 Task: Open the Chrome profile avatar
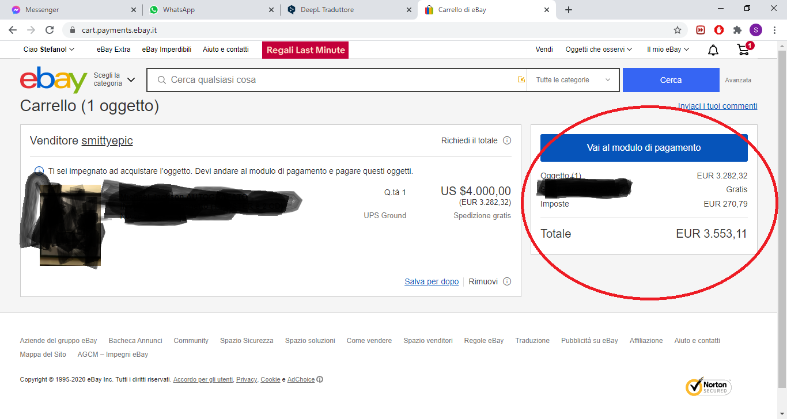(x=755, y=30)
